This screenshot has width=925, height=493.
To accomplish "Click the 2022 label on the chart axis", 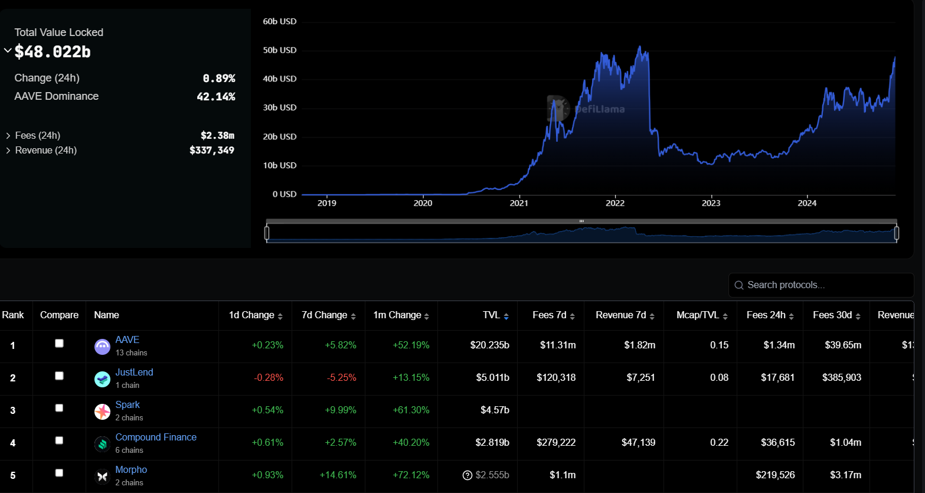I will tap(615, 203).
